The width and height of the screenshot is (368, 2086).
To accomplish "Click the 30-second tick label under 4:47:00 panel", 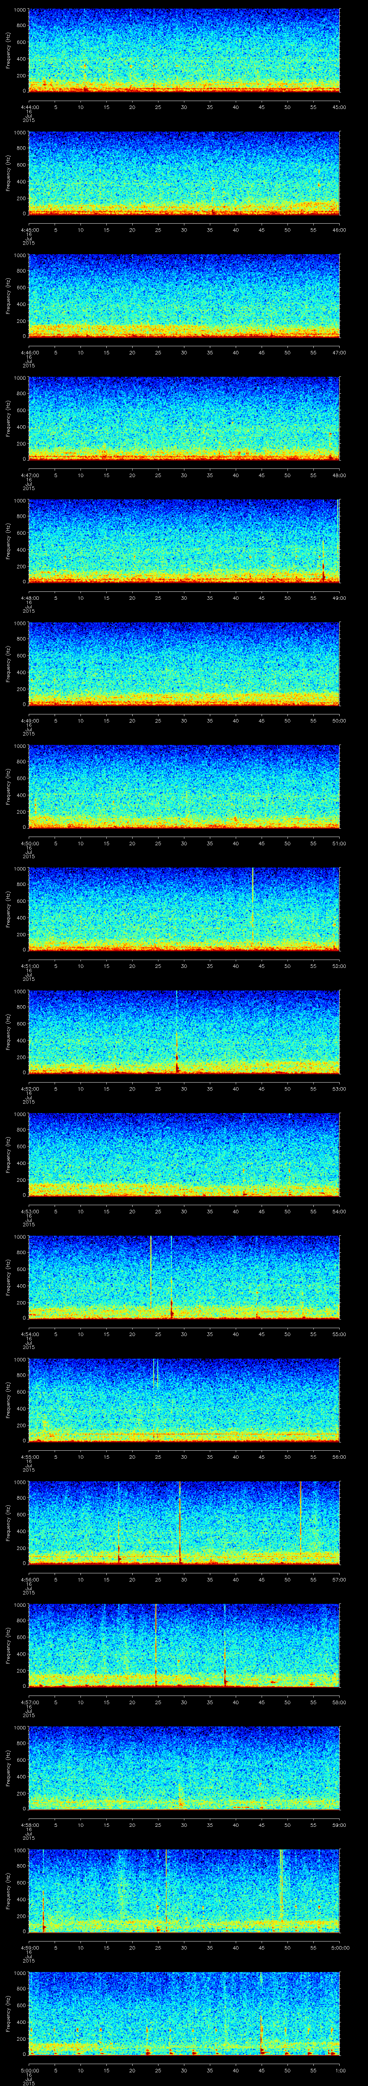I will click(x=184, y=475).
